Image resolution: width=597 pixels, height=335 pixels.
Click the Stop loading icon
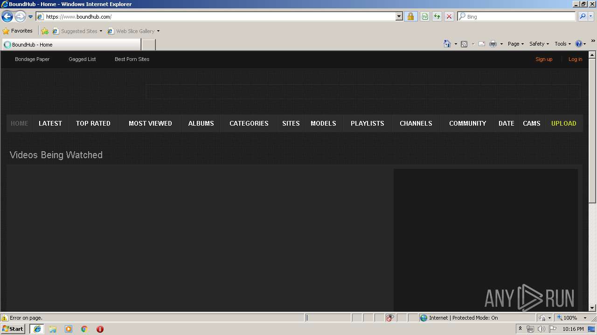click(x=449, y=17)
